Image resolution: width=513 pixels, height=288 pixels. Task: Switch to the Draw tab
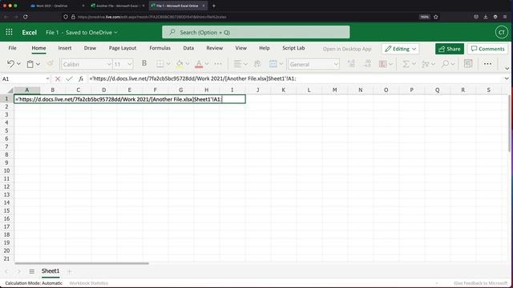point(90,48)
